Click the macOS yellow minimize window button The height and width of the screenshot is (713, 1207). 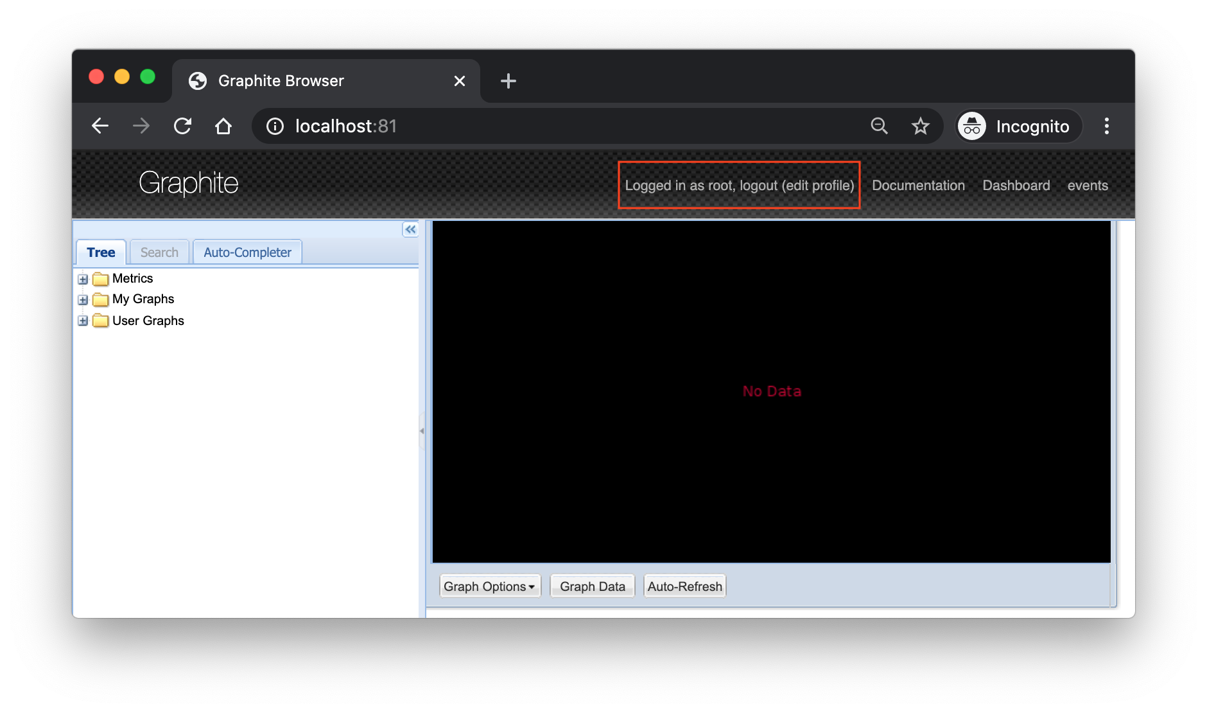tap(122, 76)
